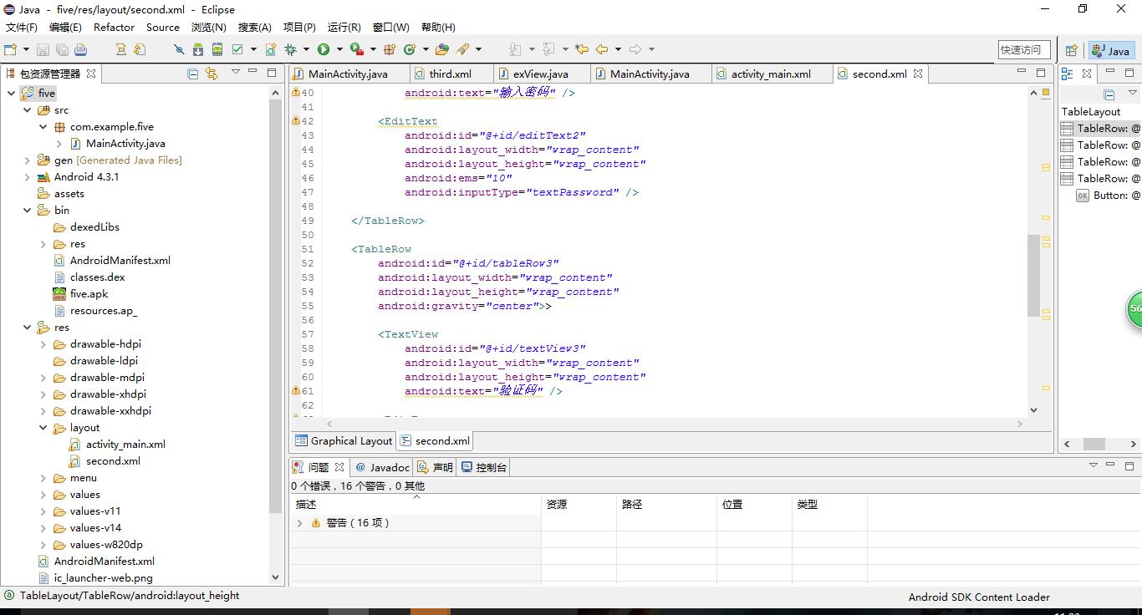1142x615 pixels.
Task: Open the Source menu
Action: click(x=163, y=27)
